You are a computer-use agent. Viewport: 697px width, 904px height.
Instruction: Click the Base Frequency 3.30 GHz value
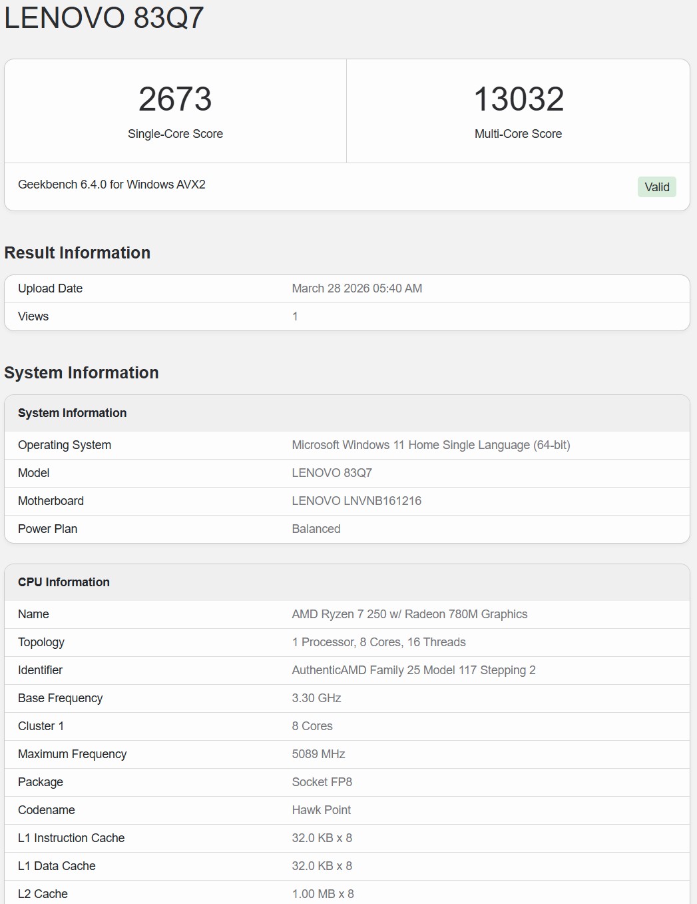point(317,698)
